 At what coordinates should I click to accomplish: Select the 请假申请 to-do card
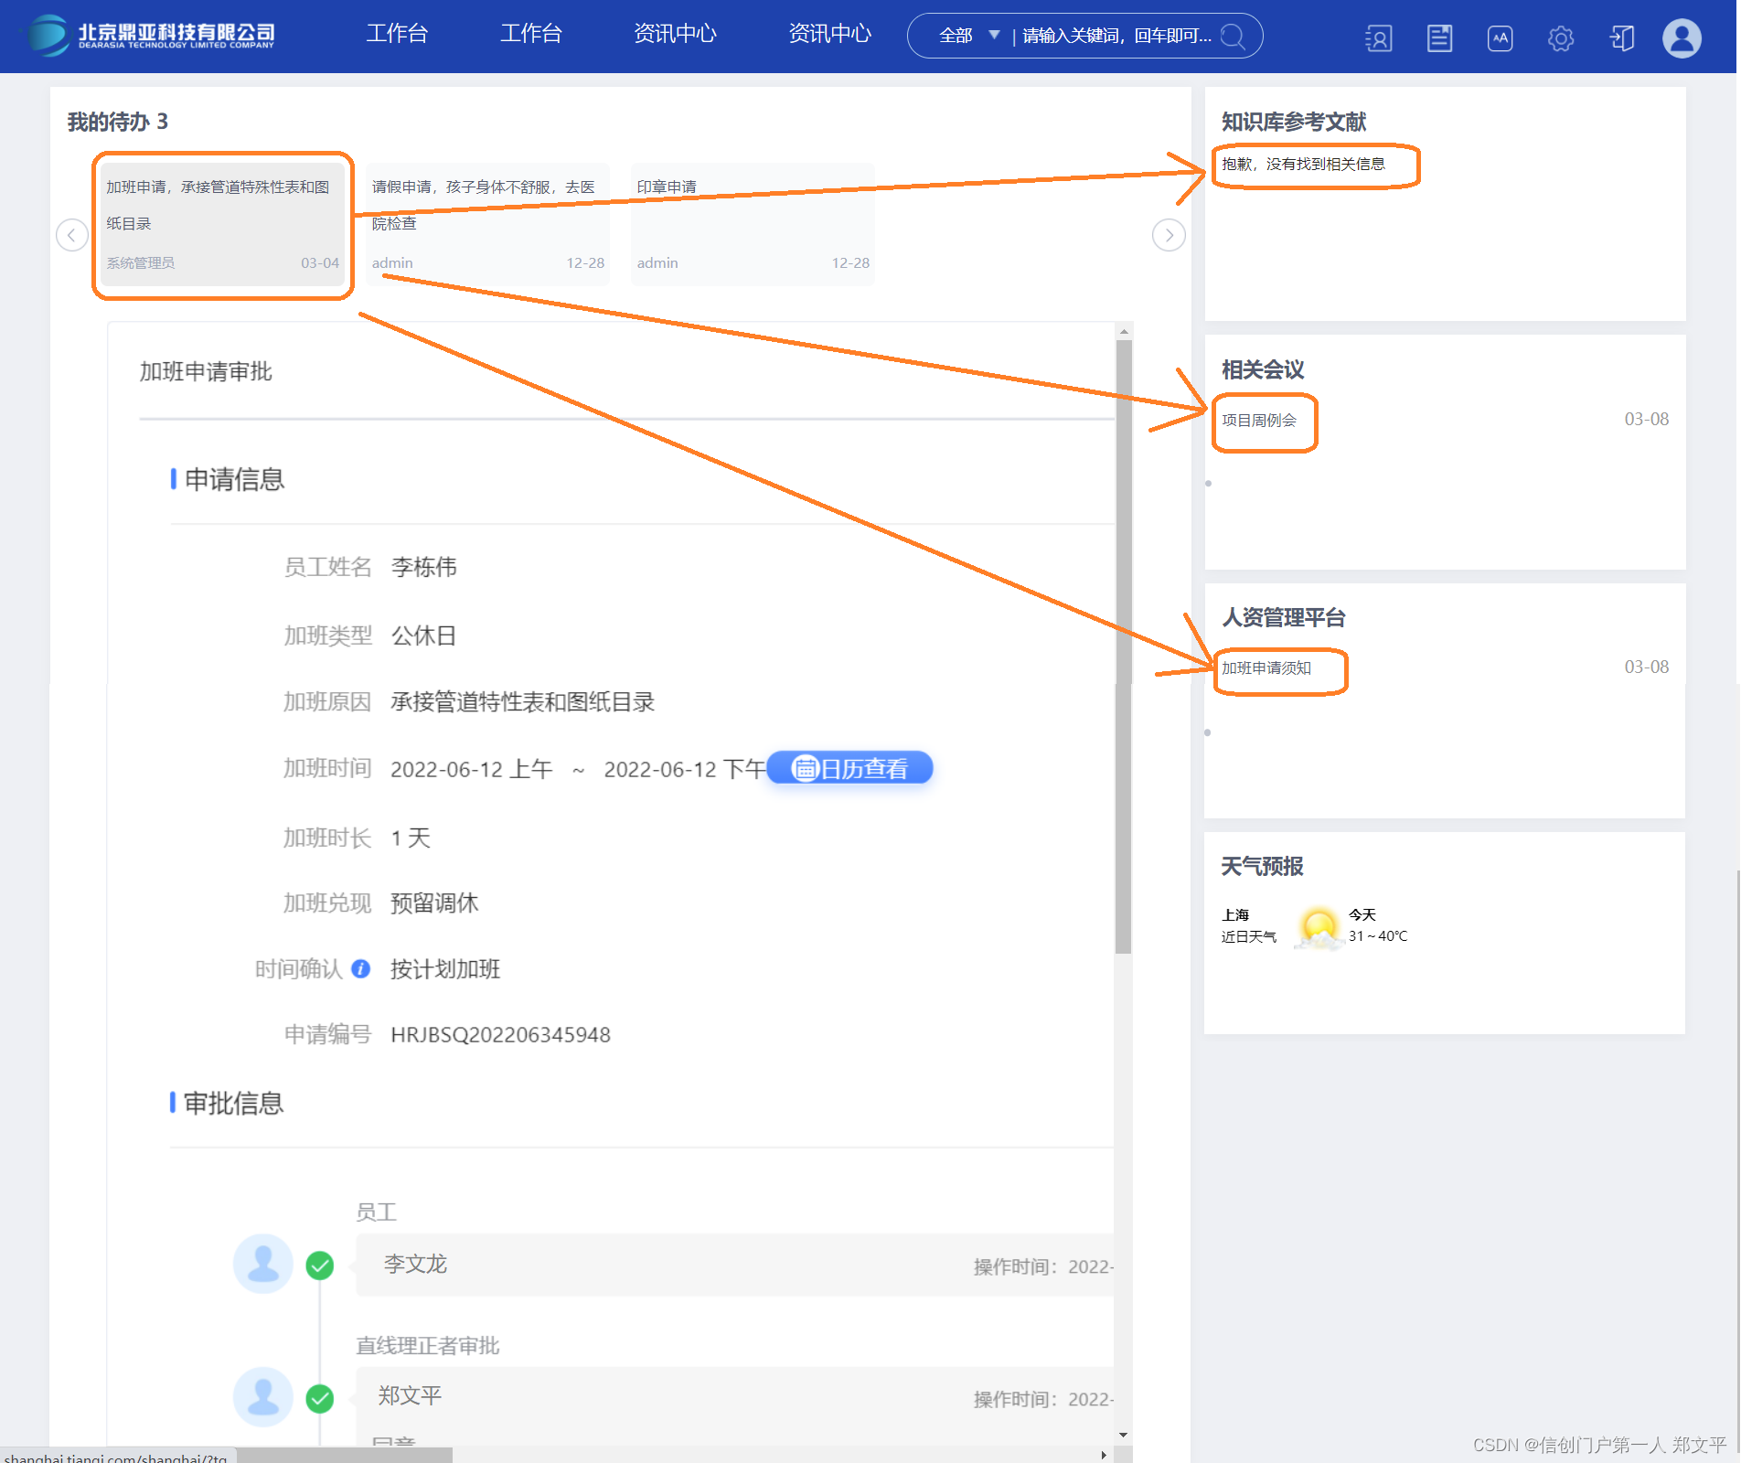click(x=487, y=225)
